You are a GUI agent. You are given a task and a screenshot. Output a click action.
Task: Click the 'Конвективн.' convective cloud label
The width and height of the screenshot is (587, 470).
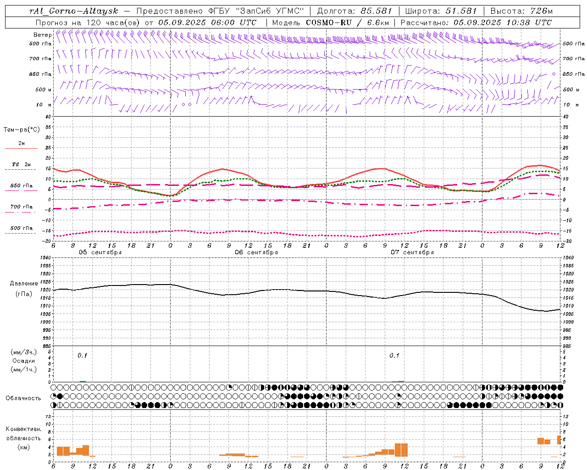(24, 429)
